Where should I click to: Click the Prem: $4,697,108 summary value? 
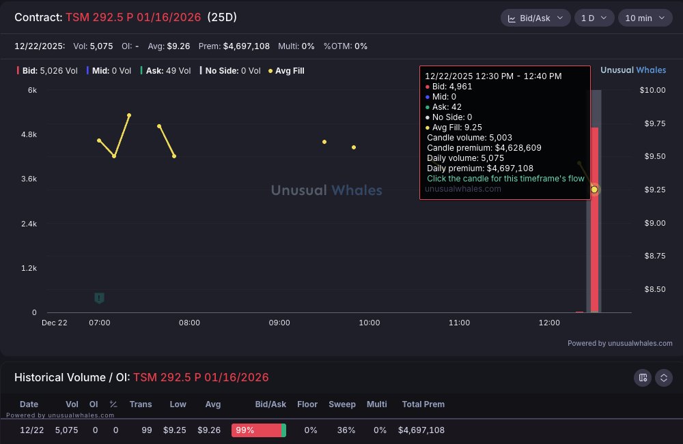point(234,46)
